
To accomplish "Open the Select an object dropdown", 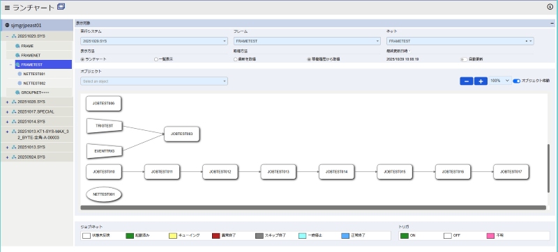I will pyautogui.click(x=154, y=81).
